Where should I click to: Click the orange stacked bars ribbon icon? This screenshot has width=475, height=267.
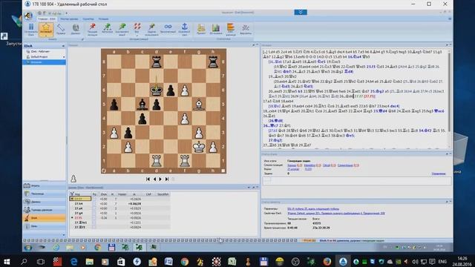coord(231,27)
